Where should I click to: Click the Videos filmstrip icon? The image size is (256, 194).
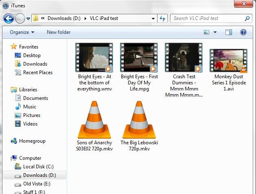(x=18, y=124)
